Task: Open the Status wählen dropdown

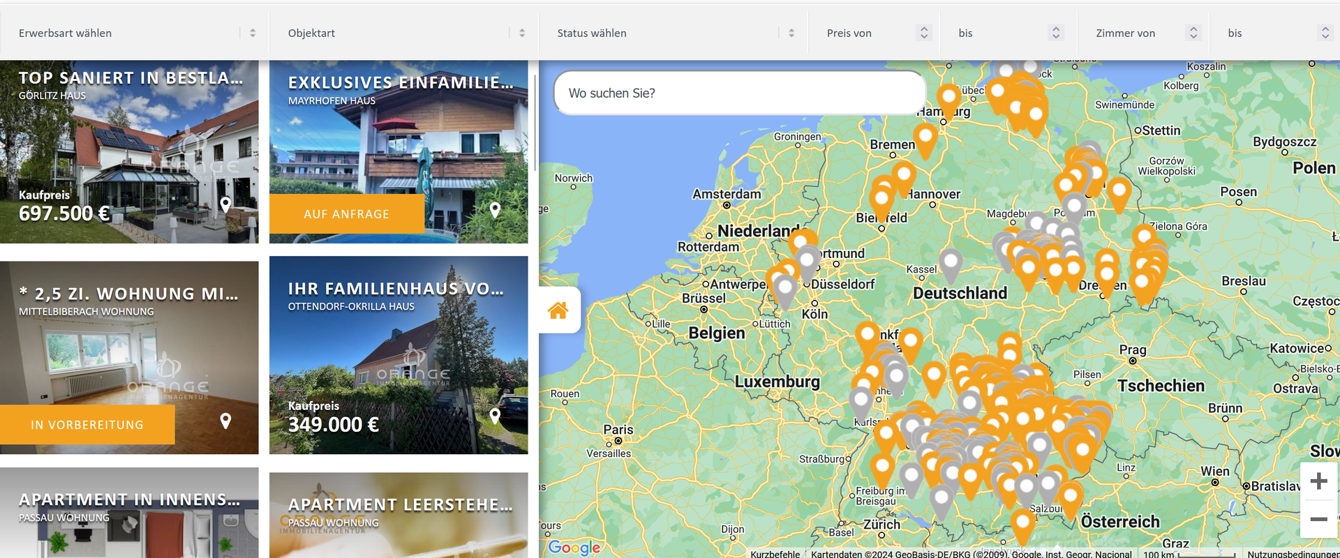Action: 673,33
